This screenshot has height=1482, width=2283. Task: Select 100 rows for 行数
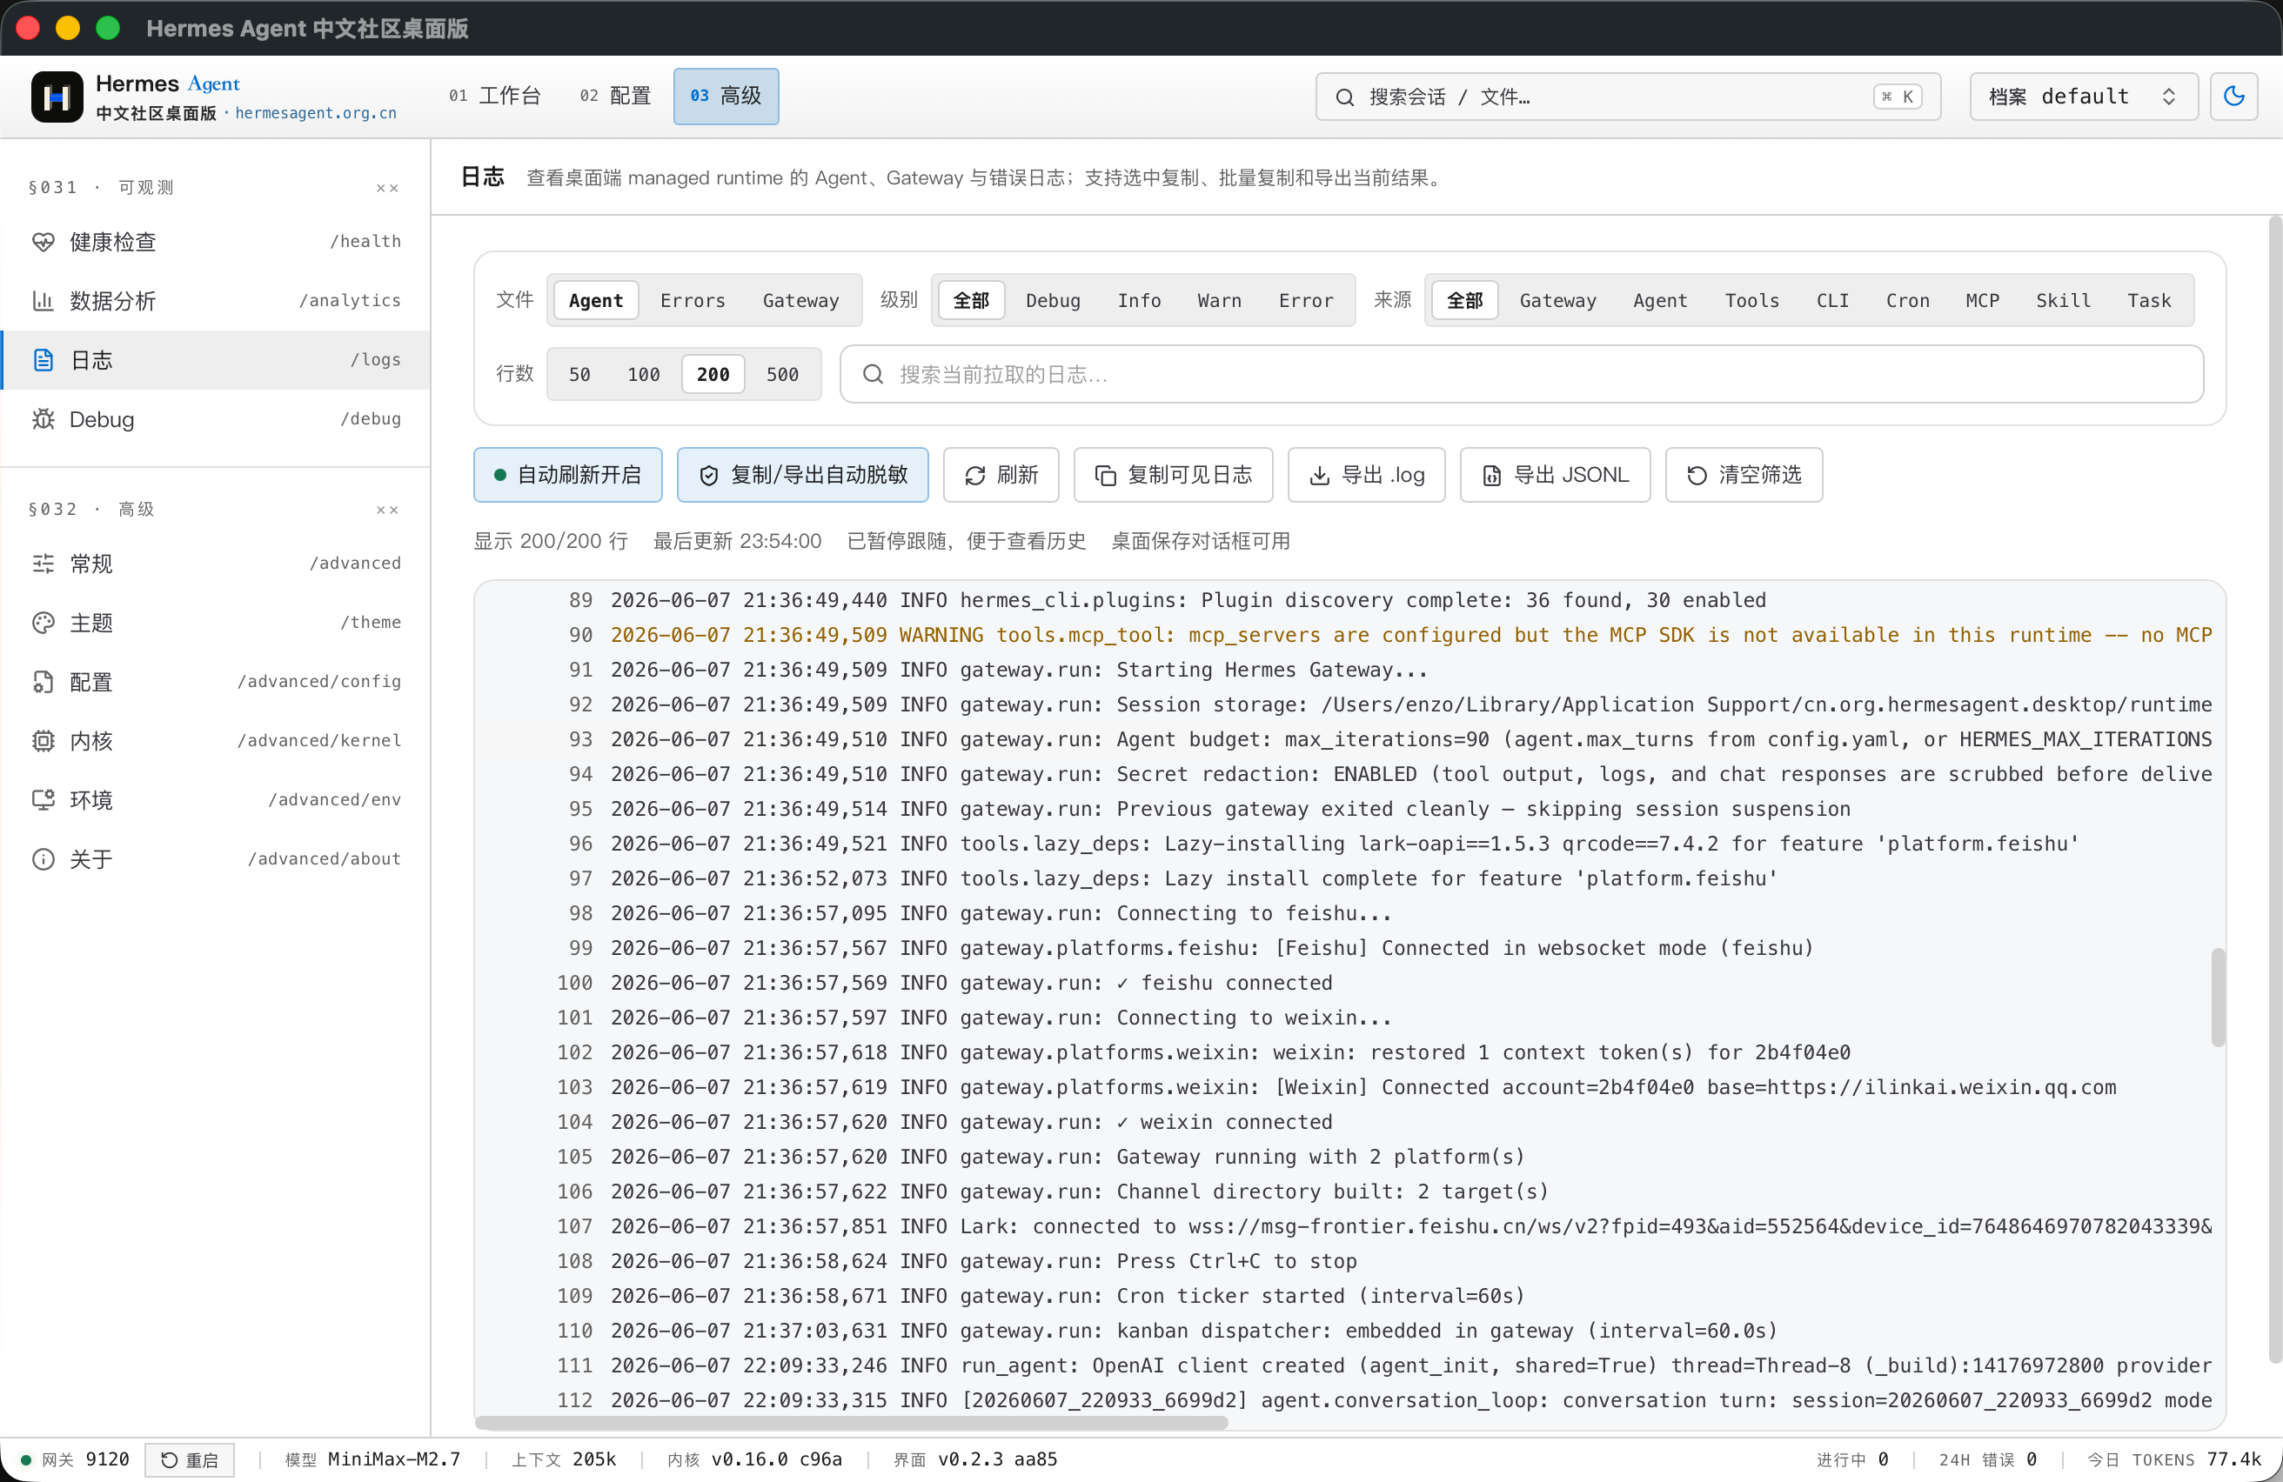644,375
